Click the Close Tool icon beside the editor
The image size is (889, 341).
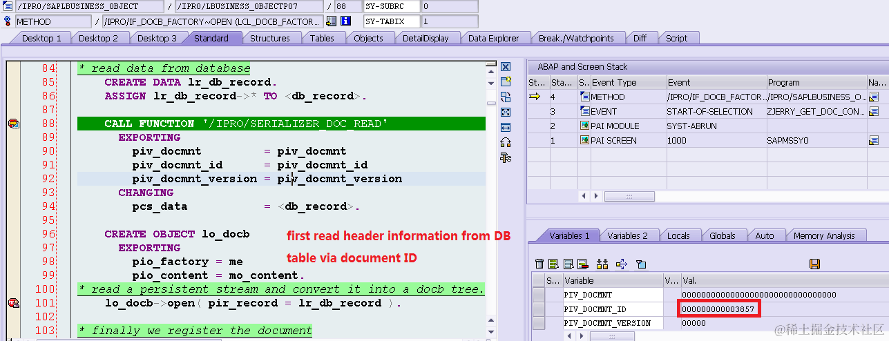point(506,67)
